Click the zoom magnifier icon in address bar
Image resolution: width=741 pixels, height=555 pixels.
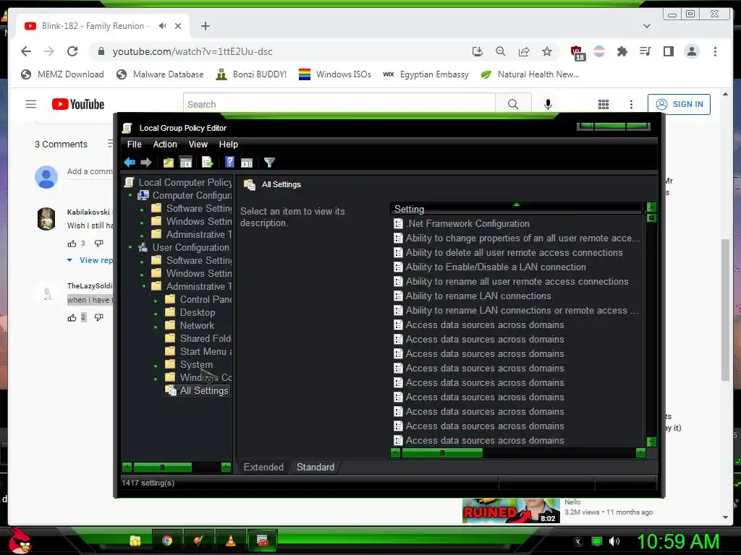click(x=501, y=51)
